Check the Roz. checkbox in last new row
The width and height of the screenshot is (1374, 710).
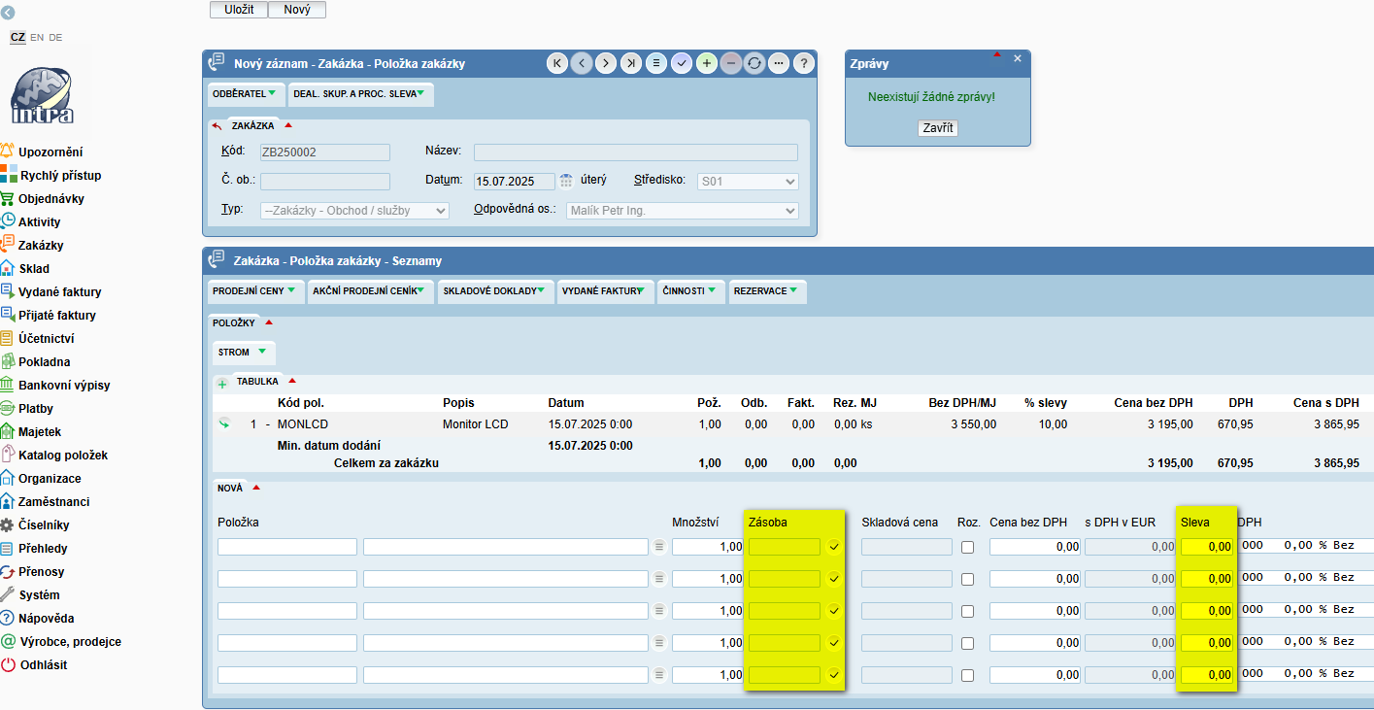[x=967, y=675]
